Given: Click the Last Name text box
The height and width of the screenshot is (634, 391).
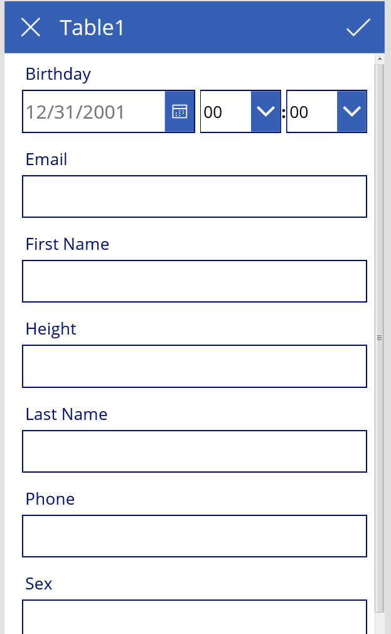Looking at the screenshot, I should (x=195, y=451).
